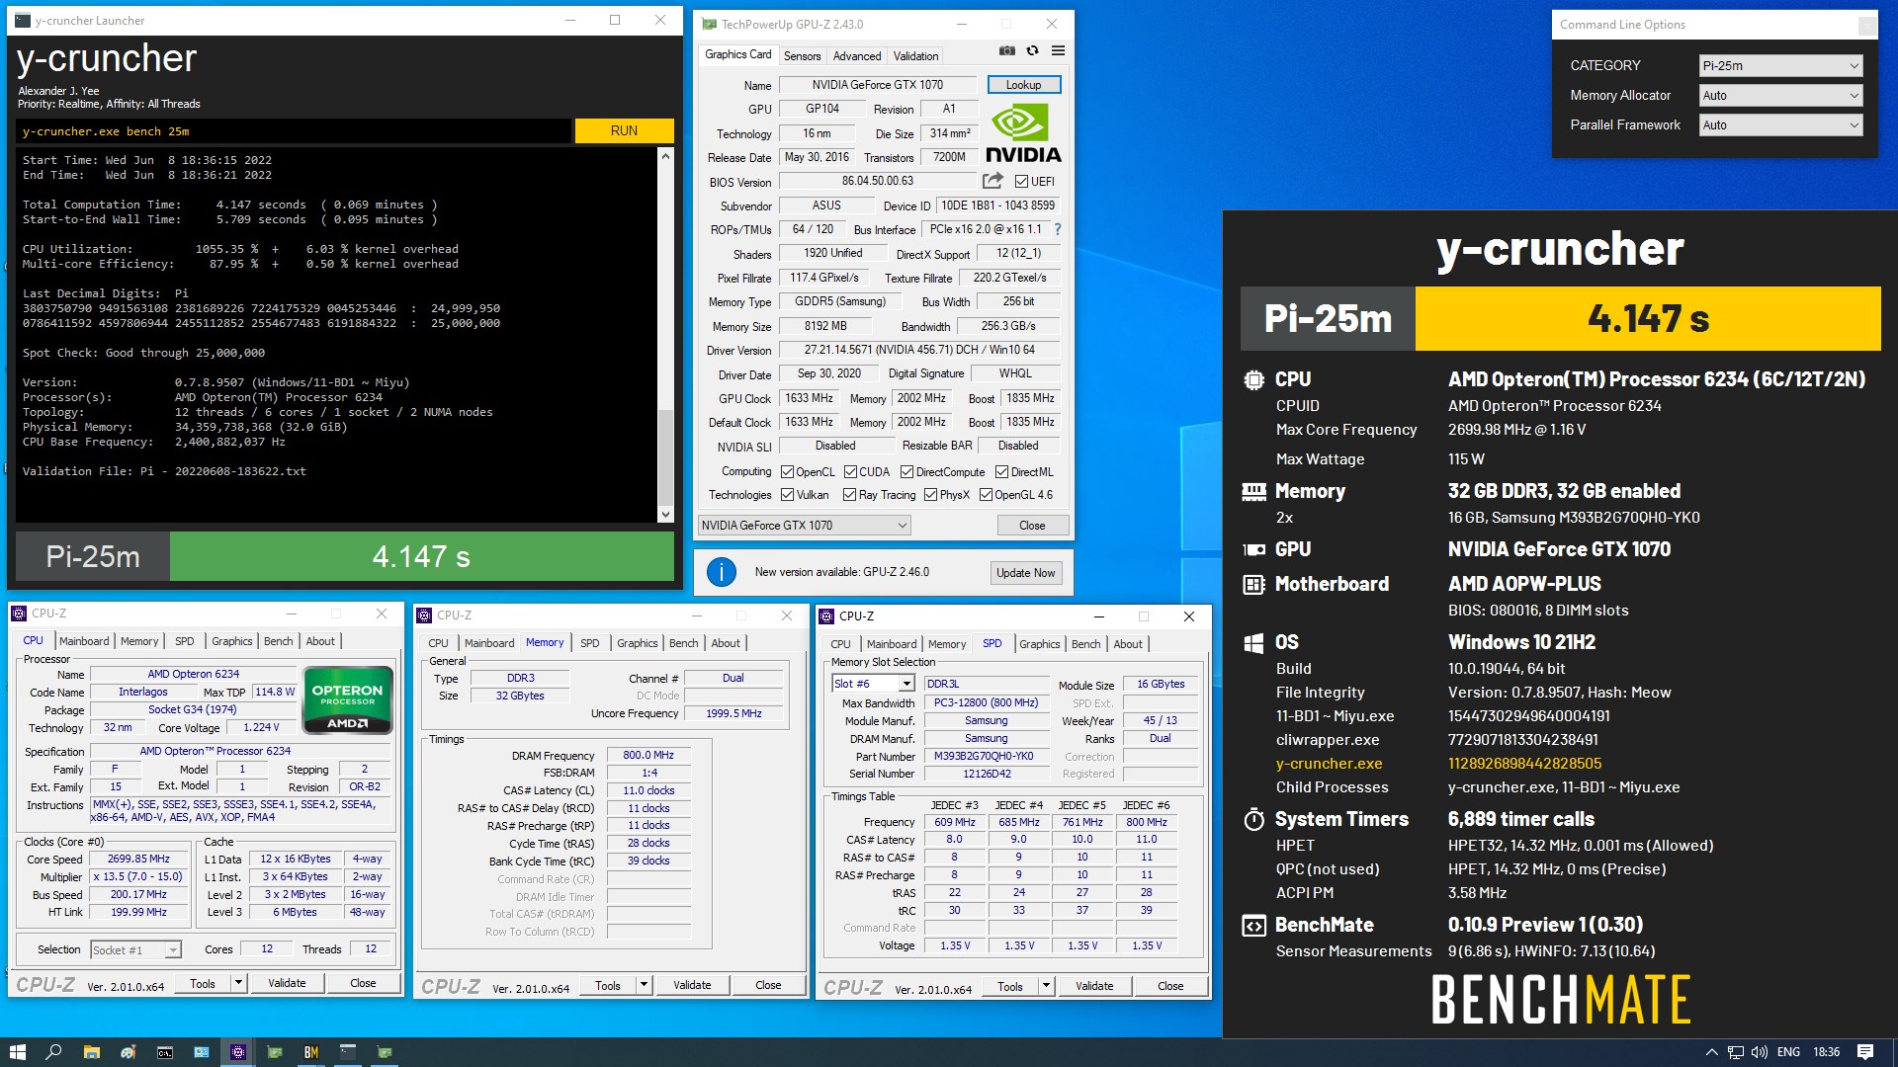Switch to the Validation tab in GPU-Z

pos(915,56)
